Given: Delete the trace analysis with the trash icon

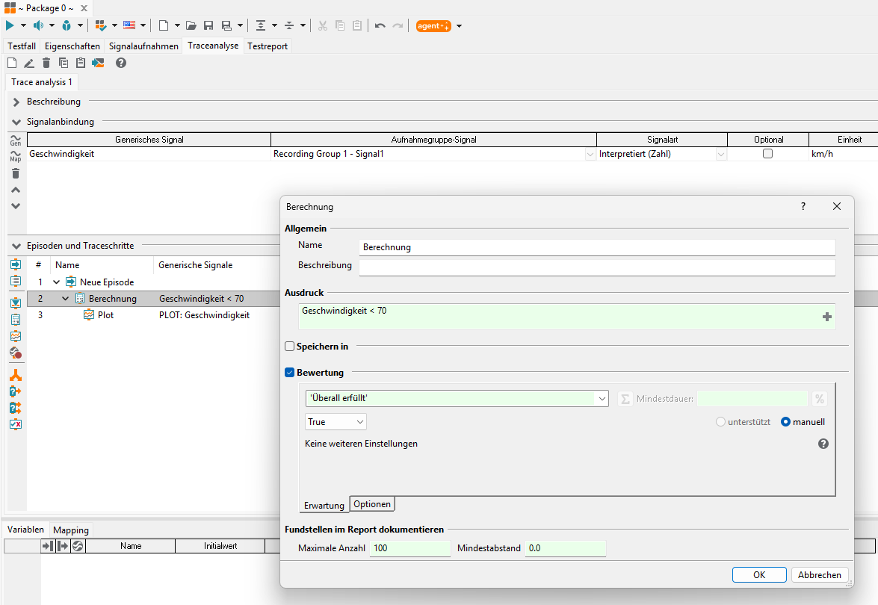Looking at the screenshot, I should coord(46,63).
